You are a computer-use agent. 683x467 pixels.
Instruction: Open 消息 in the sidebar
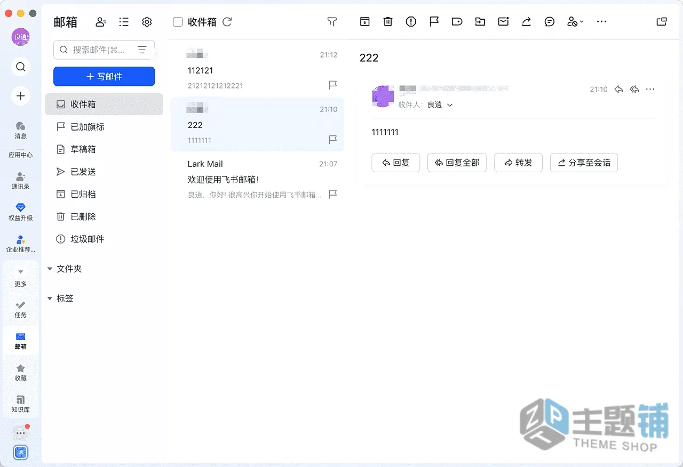(x=20, y=130)
